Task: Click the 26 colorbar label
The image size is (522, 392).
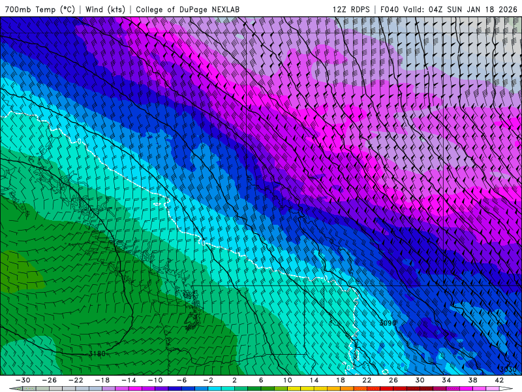Action: point(393,380)
